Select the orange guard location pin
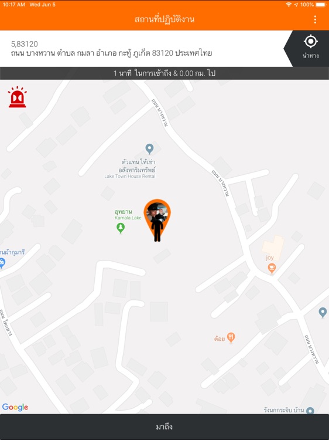This screenshot has width=329, height=440. coord(157,220)
